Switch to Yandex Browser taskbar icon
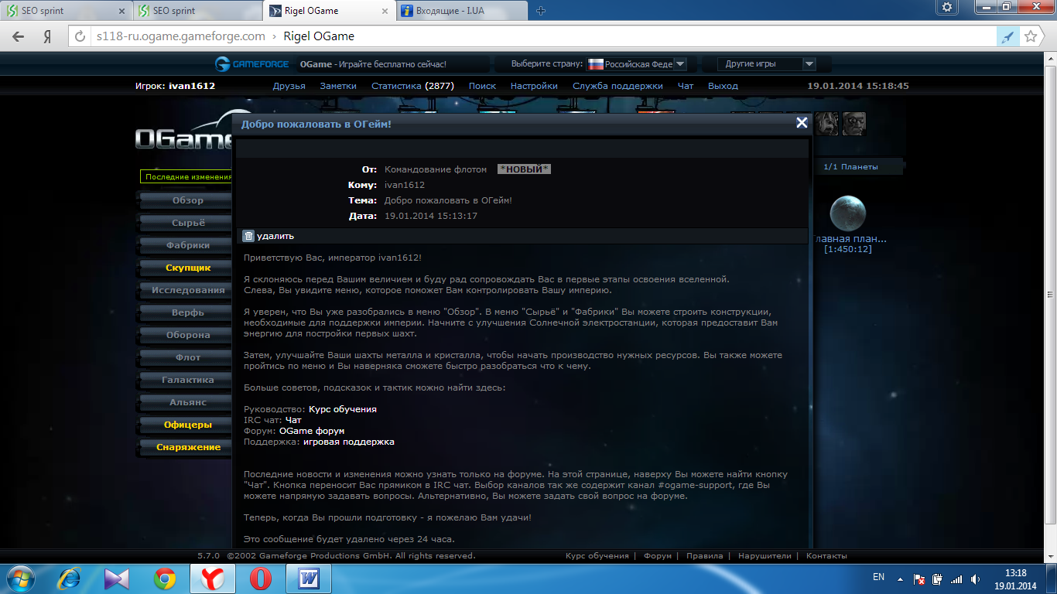The width and height of the screenshot is (1057, 594). [211, 579]
